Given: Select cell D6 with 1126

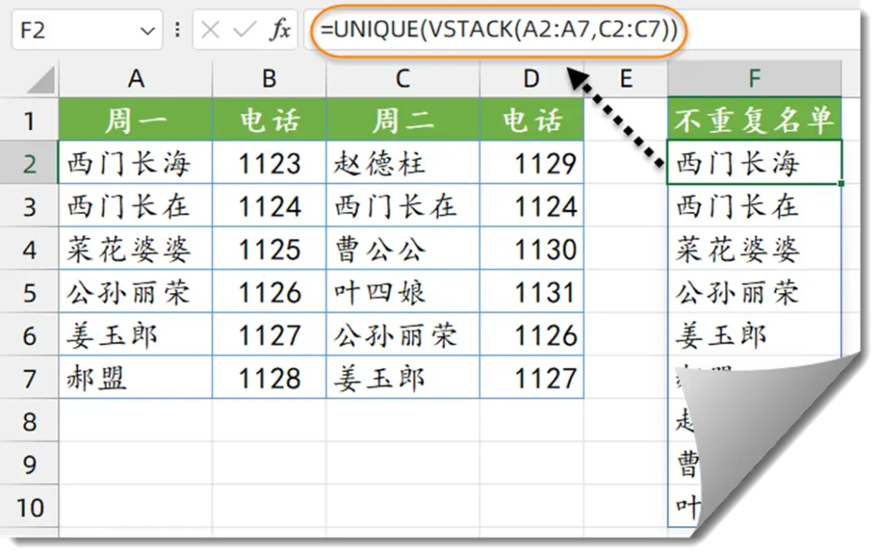Looking at the screenshot, I should (x=531, y=335).
